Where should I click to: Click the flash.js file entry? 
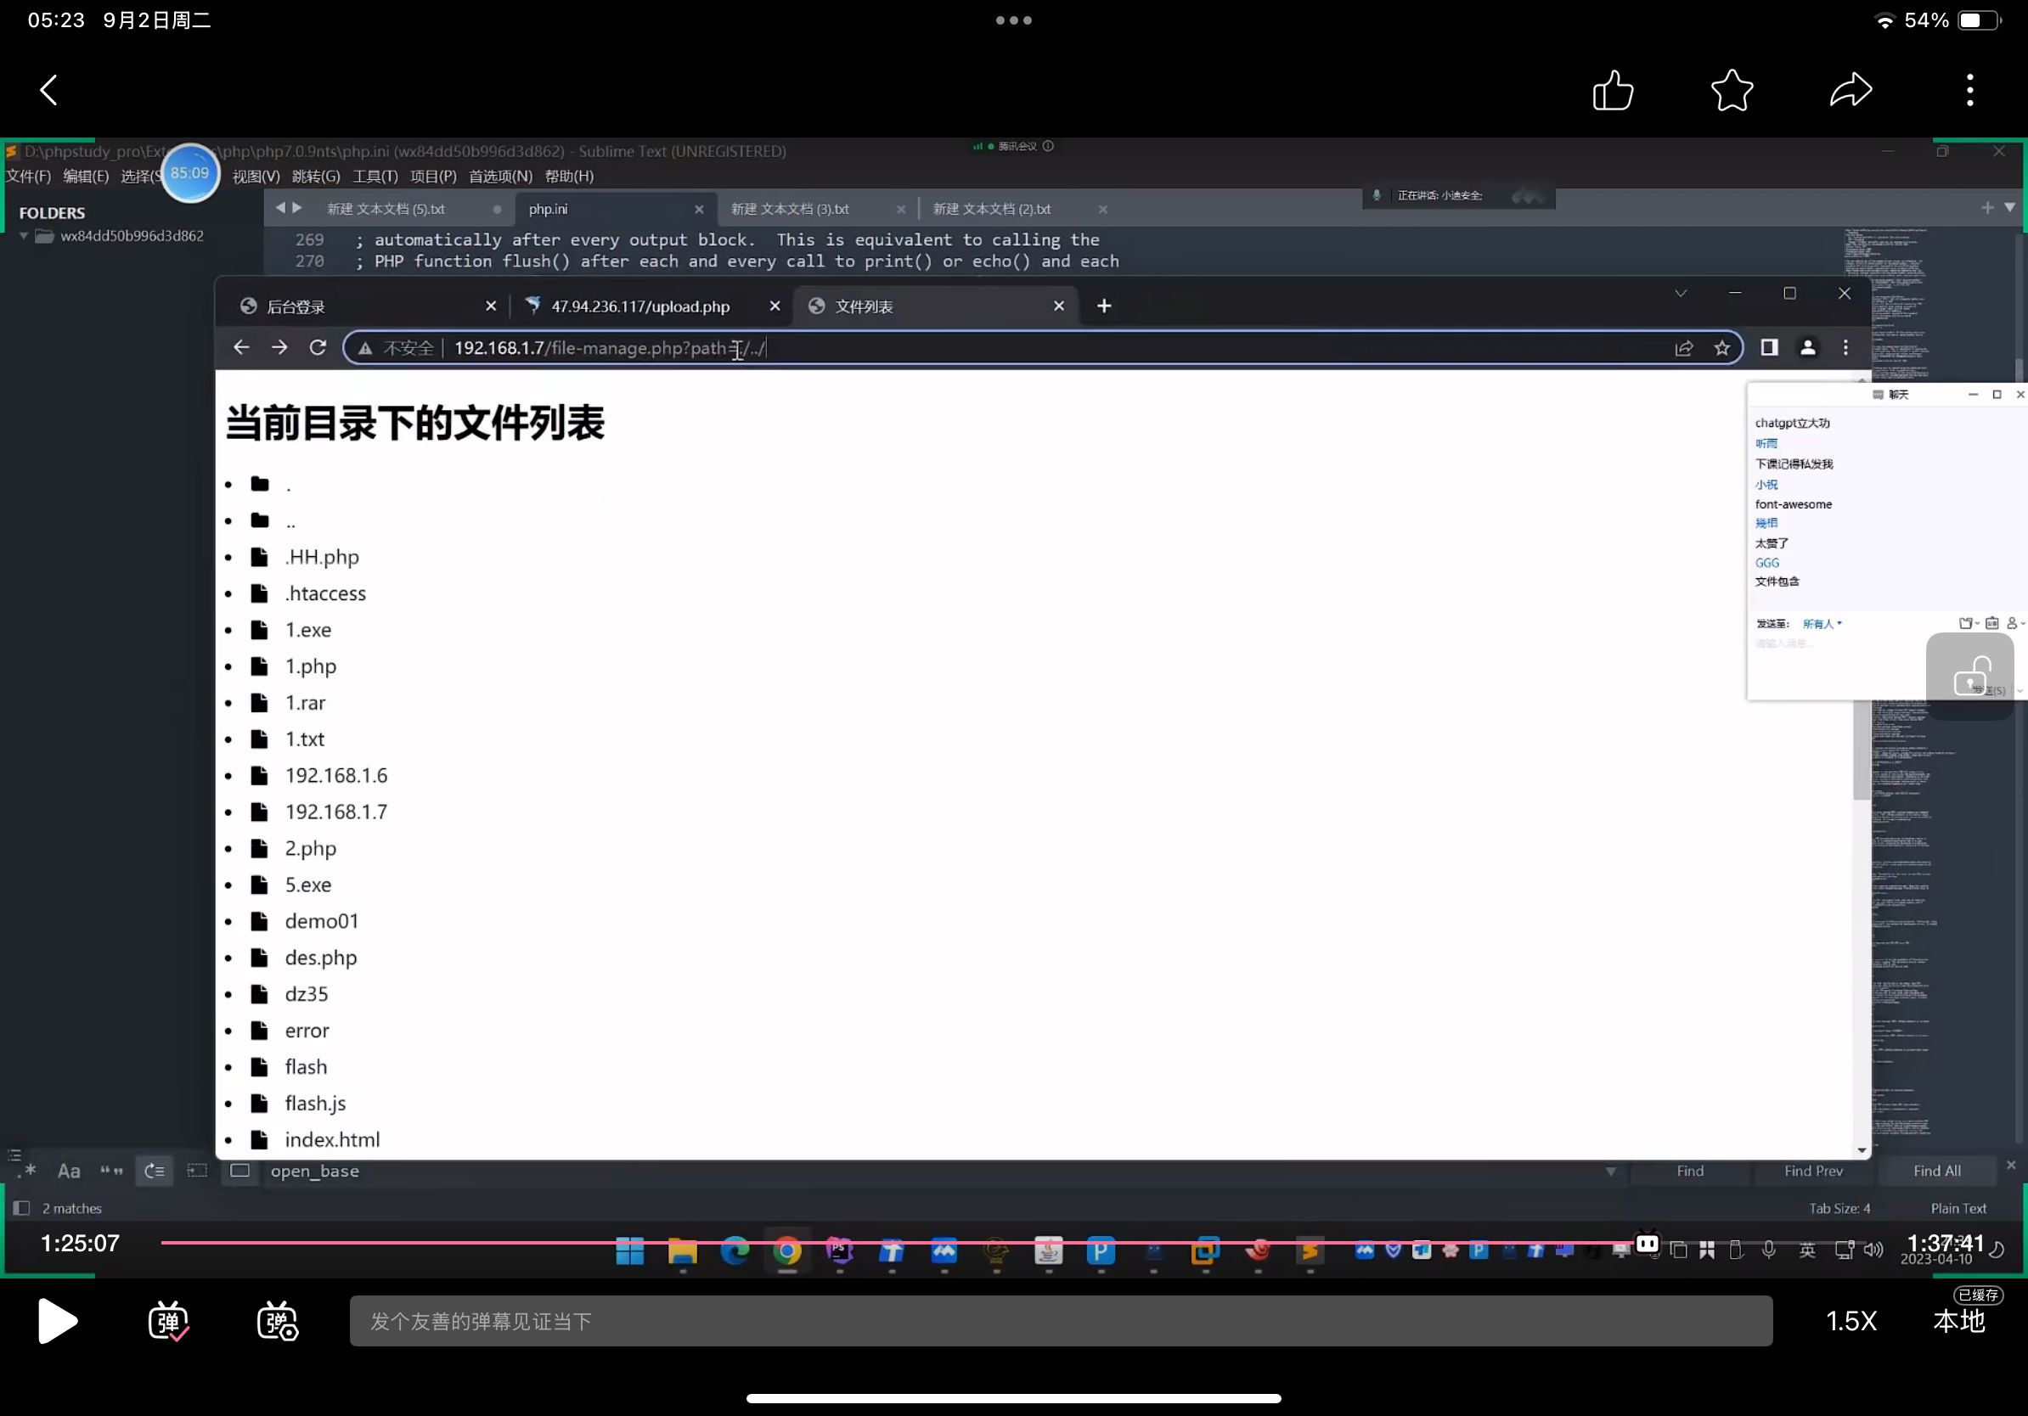pos(315,1103)
